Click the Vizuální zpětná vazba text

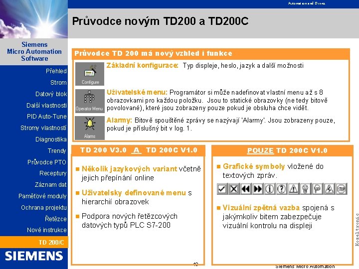261,208
